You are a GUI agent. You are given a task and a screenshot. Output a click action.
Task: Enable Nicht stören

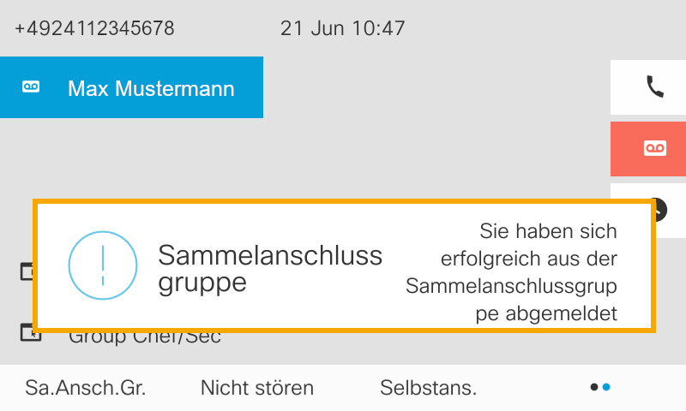(x=257, y=388)
